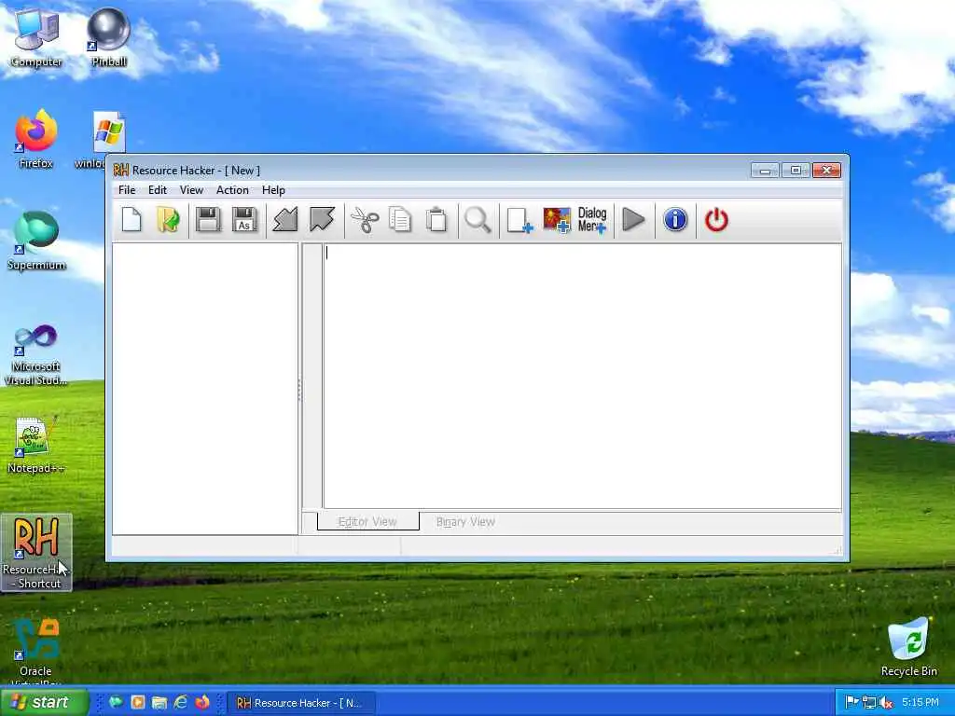Click the Copy pages icon

point(400,220)
